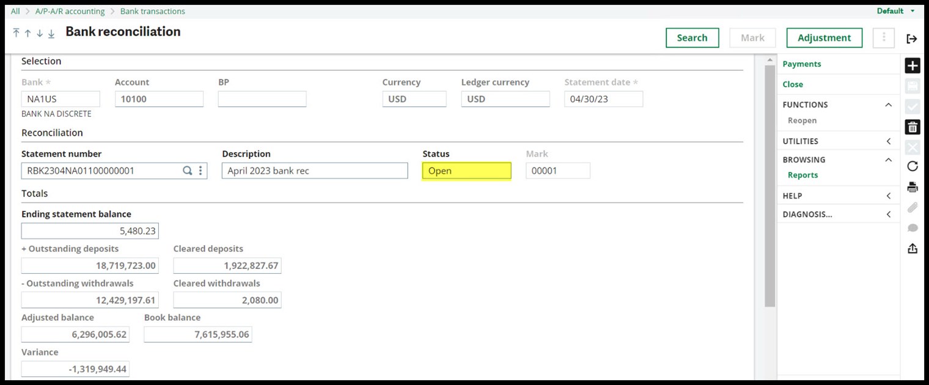Click the Search button

(x=692, y=37)
